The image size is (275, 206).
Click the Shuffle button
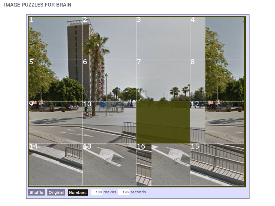click(36, 192)
